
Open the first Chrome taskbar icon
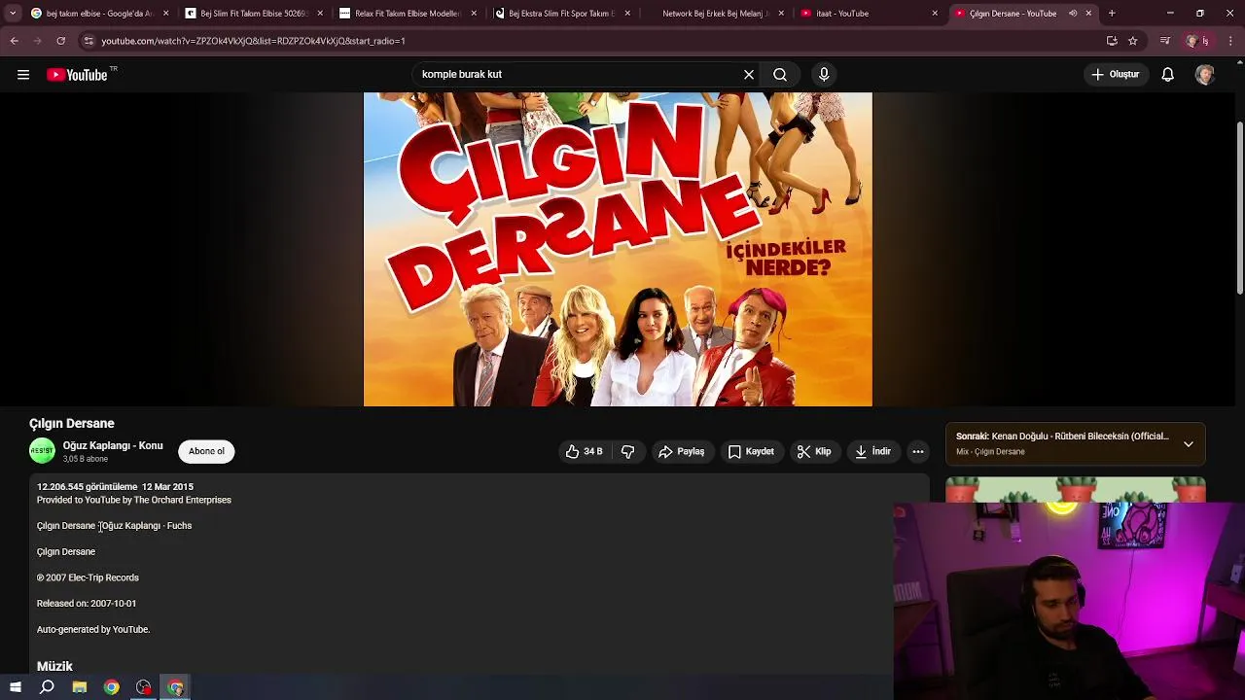click(x=112, y=687)
